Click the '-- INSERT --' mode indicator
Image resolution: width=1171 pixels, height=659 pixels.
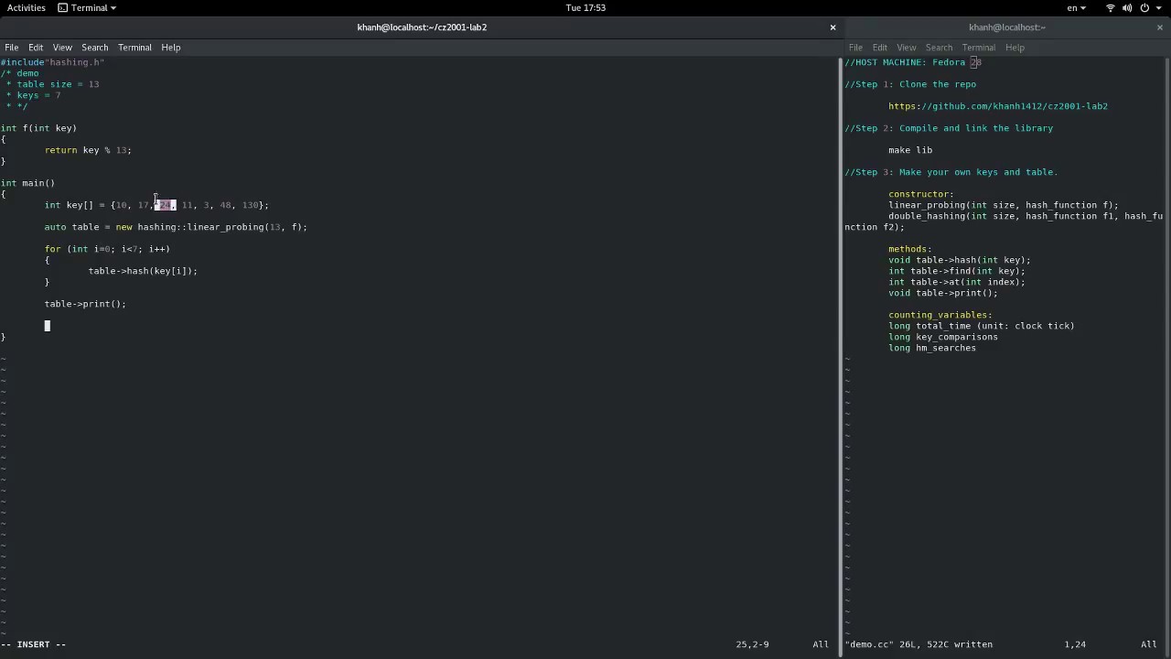click(34, 644)
